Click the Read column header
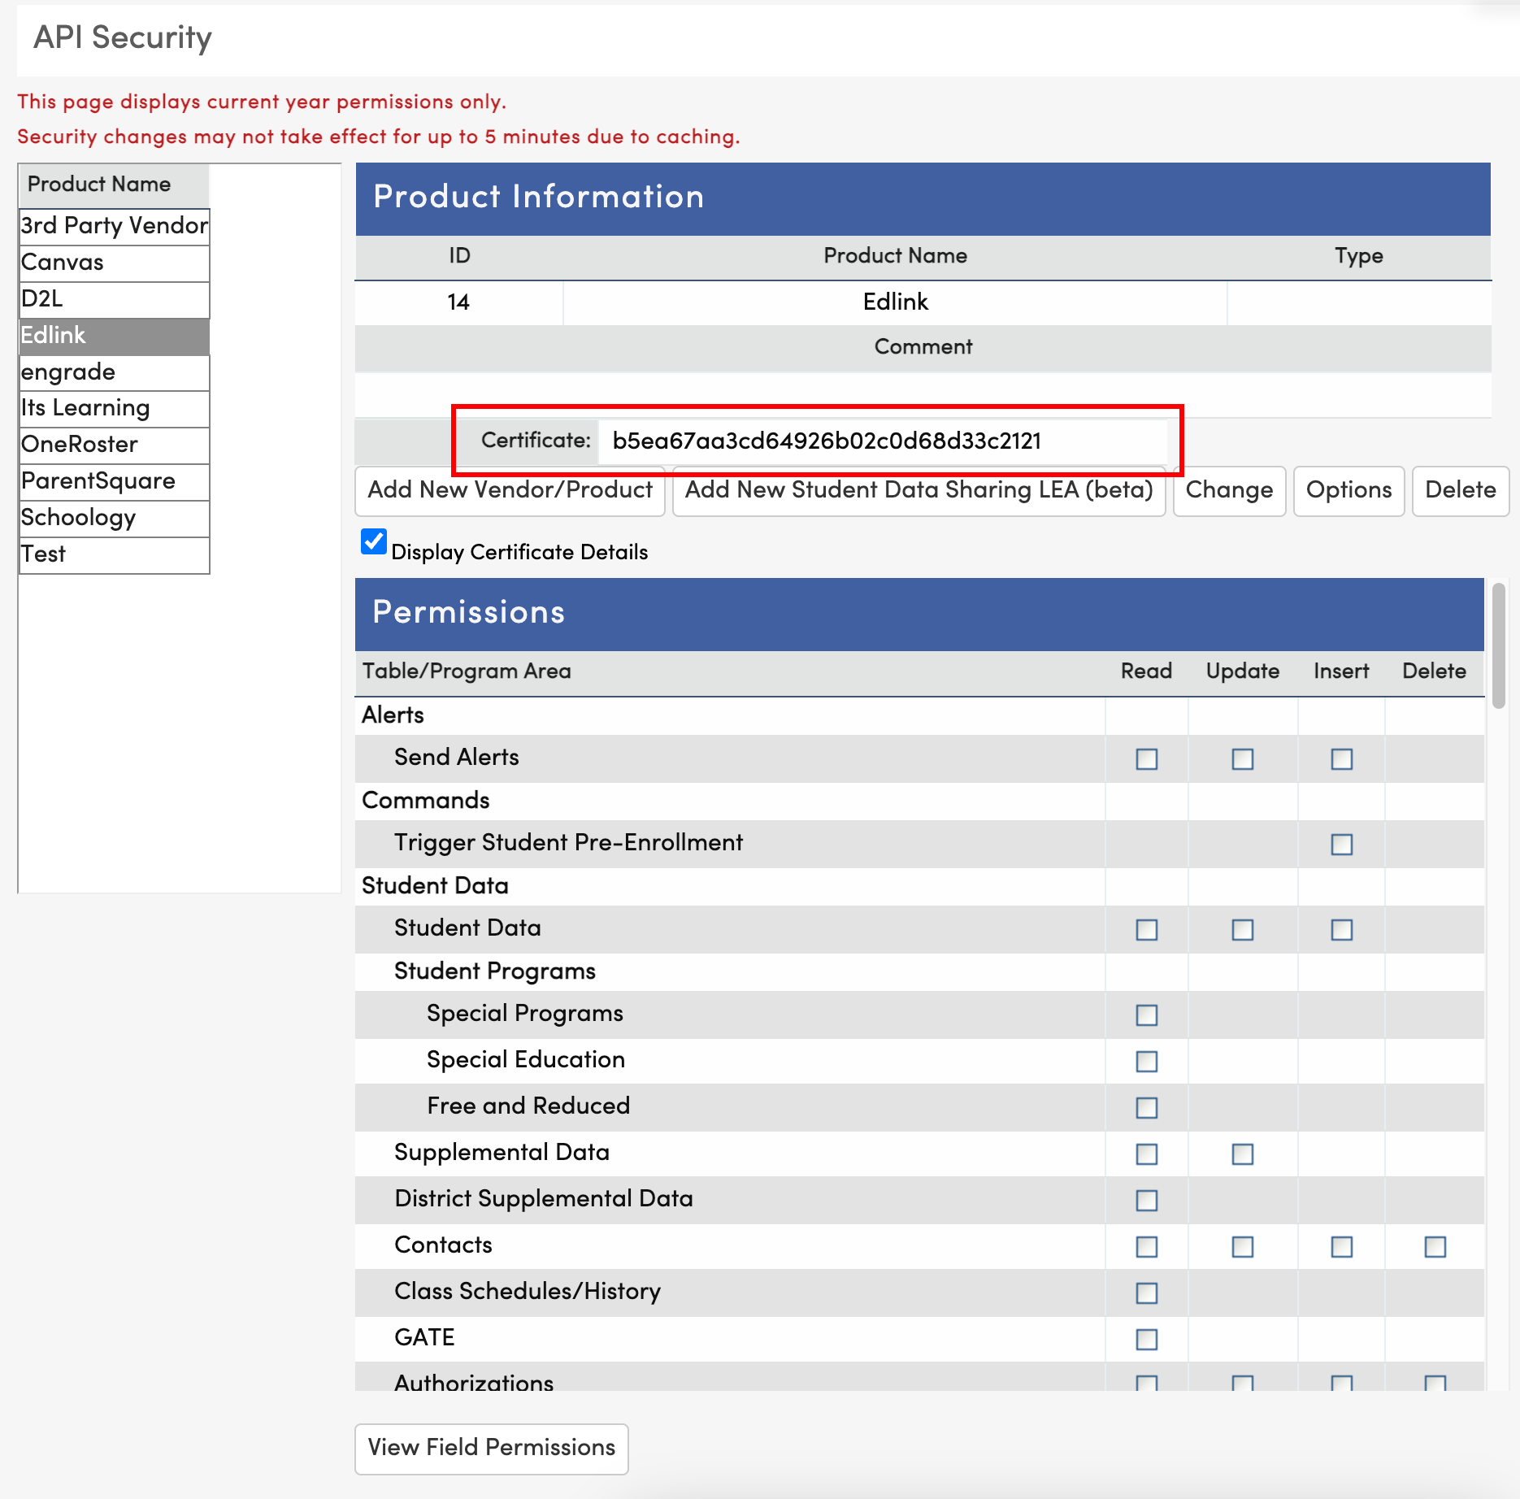 [x=1146, y=671]
